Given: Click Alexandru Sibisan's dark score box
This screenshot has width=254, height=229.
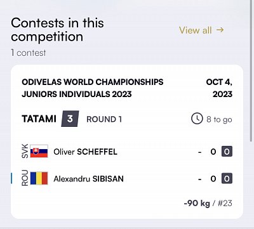Looking at the screenshot, I should click(227, 179).
